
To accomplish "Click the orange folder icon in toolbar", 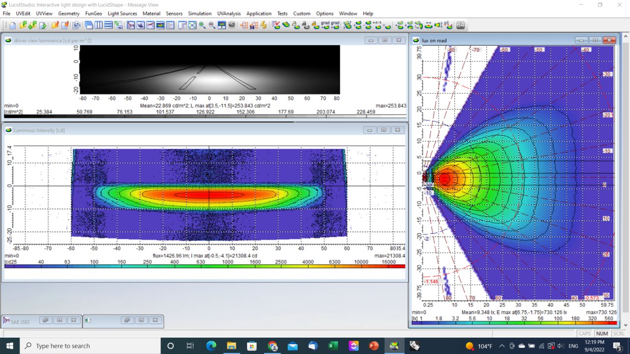I will (x=54, y=25).
